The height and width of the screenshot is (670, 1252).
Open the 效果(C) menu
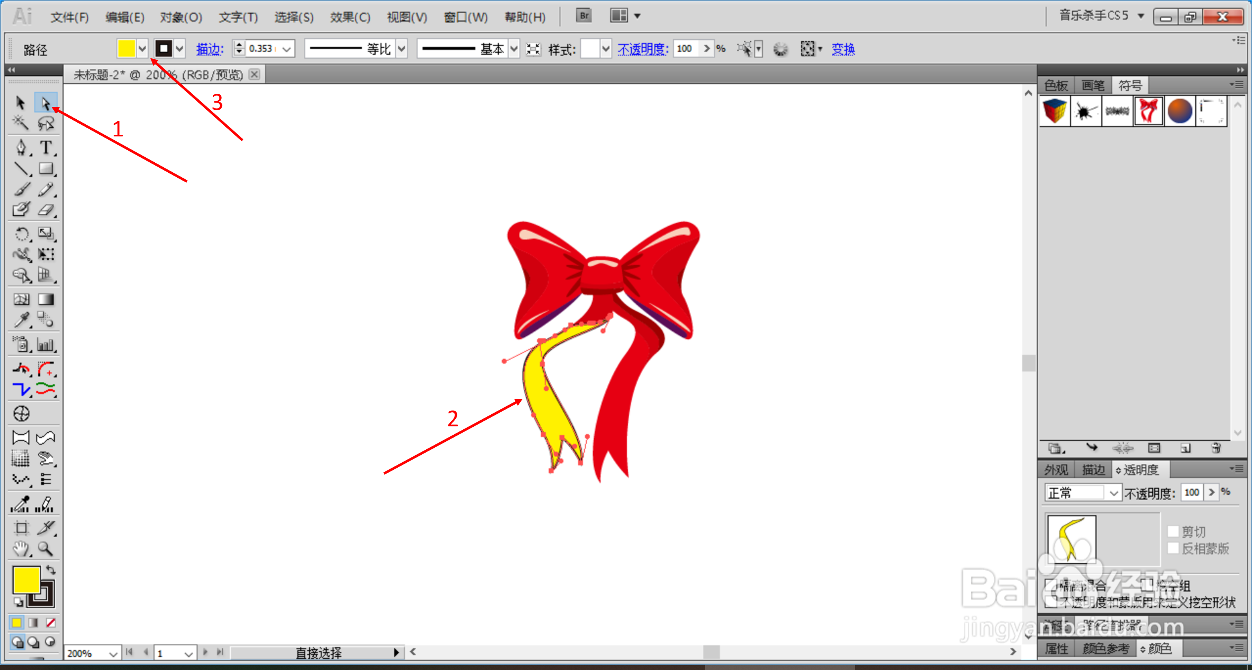pos(350,17)
